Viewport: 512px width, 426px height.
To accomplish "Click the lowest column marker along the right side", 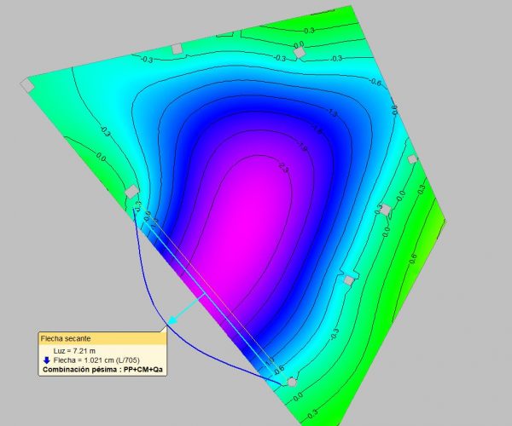I will click(x=348, y=279).
